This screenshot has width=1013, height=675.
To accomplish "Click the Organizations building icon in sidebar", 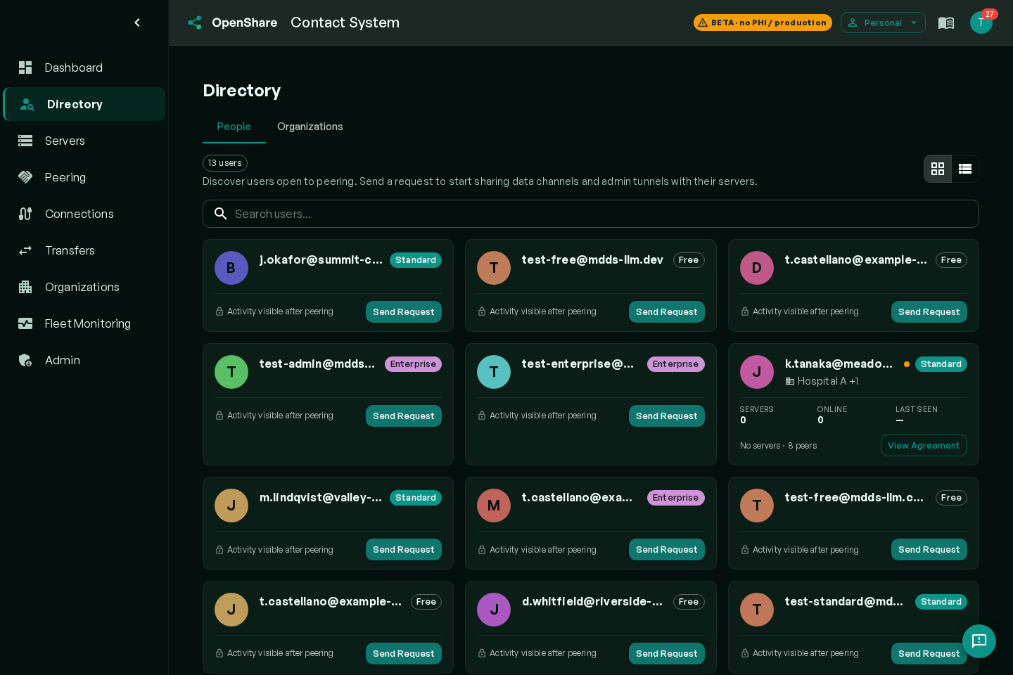I will tap(25, 287).
